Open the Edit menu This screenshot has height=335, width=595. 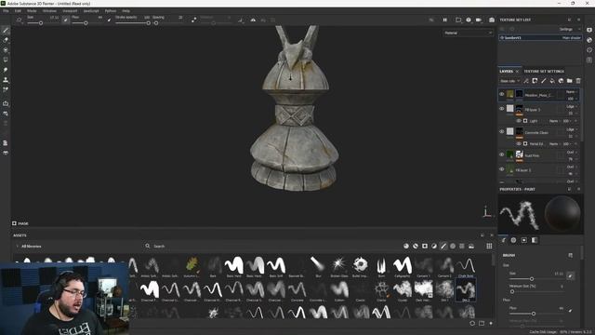coord(18,11)
